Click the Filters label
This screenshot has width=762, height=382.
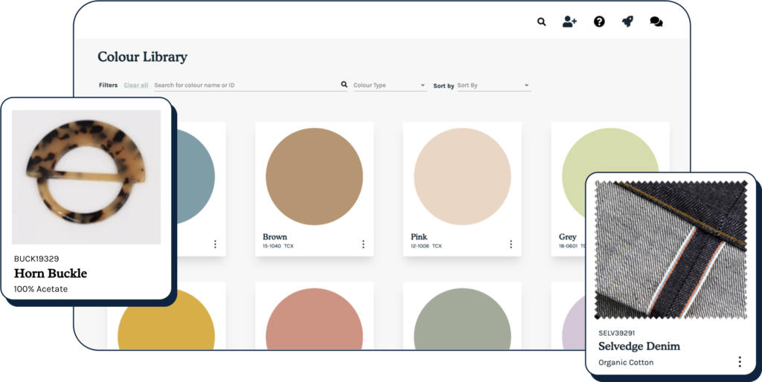(x=109, y=85)
